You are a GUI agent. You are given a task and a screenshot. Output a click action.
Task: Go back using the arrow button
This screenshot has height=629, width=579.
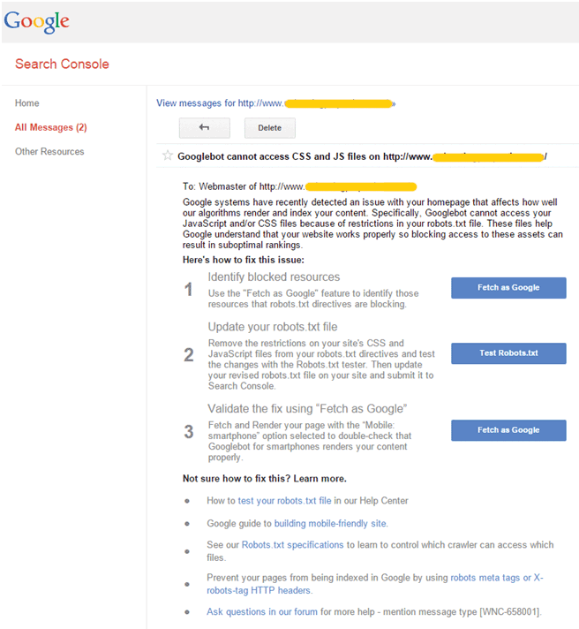(x=205, y=128)
